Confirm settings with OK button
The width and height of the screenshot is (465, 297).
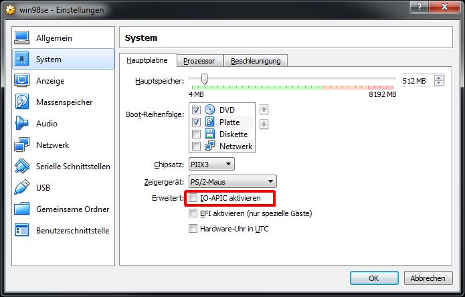point(374,278)
